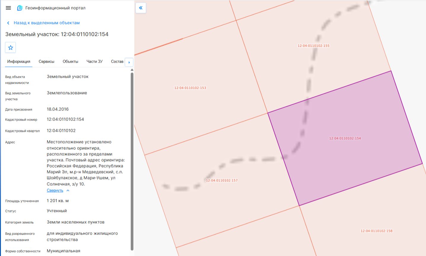Click the Кадастровый номер field label

(x=21, y=120)
